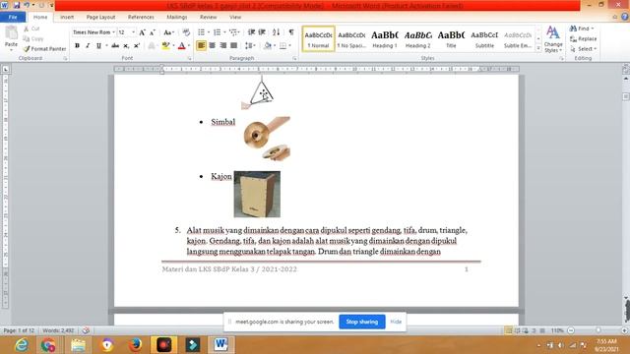Apply the No Spacing style
This screenshot has height=354, width=630.
coord(351,39)
